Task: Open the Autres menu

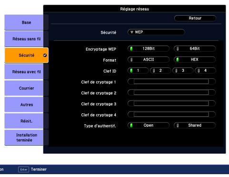Action: tap(24, 105)
